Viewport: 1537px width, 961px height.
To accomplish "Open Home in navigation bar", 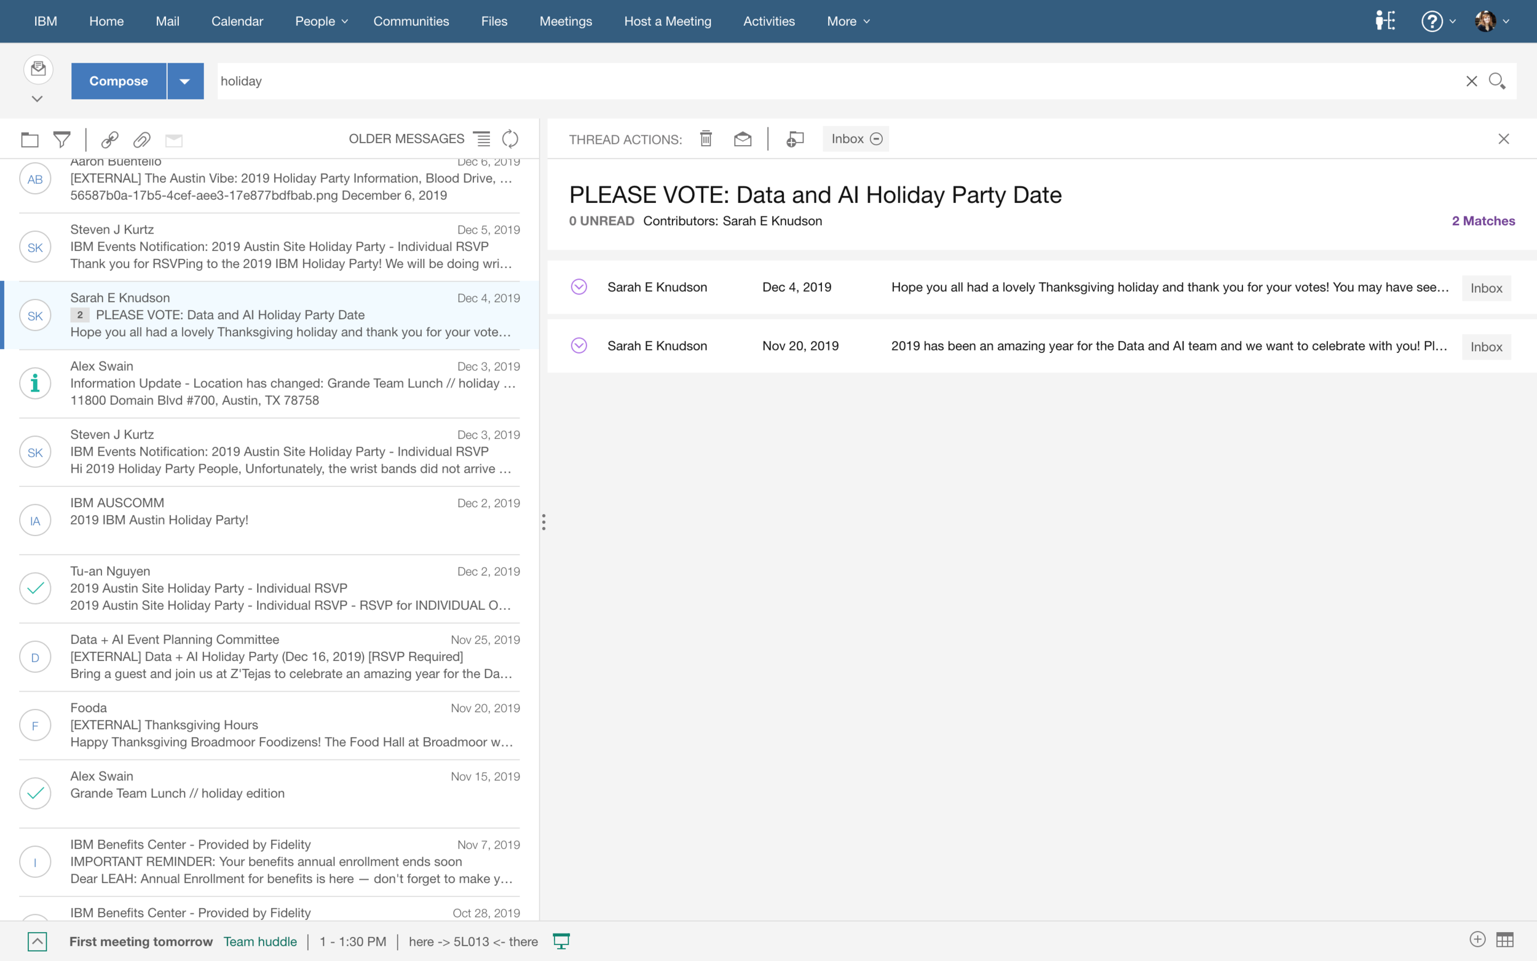I will pyautogui.click(x=106, y=21).
